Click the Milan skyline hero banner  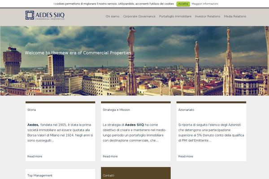(x=134, y=61)
